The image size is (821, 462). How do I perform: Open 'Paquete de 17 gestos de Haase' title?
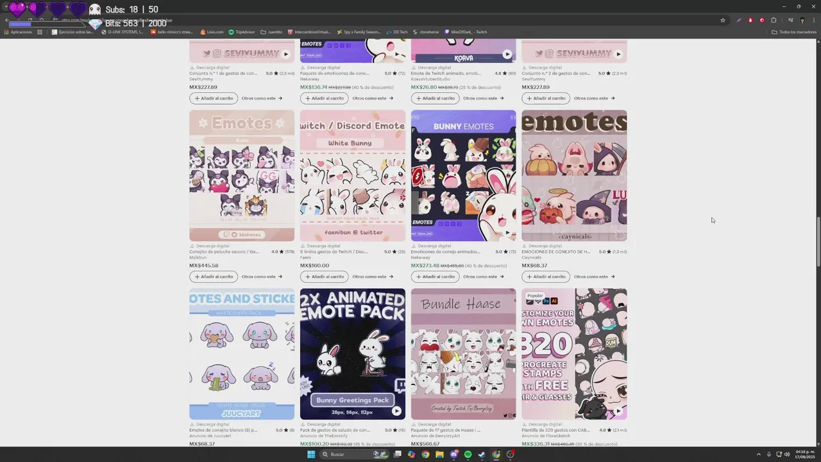pyautogui.click(x=446, y=430)
